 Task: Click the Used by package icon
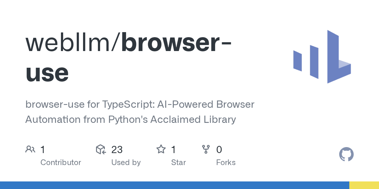pyautogui.click(x=101, y=149)
